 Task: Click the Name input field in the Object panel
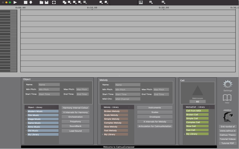point(49,84)
